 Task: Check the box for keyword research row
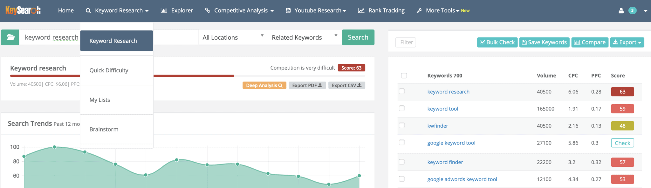pos(402,91)
